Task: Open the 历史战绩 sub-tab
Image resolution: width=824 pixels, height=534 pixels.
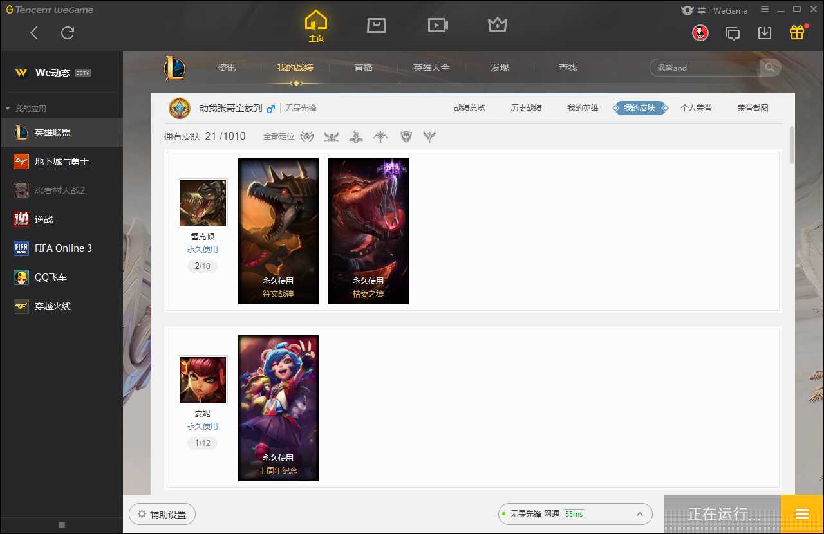Action: pos(527,108)
